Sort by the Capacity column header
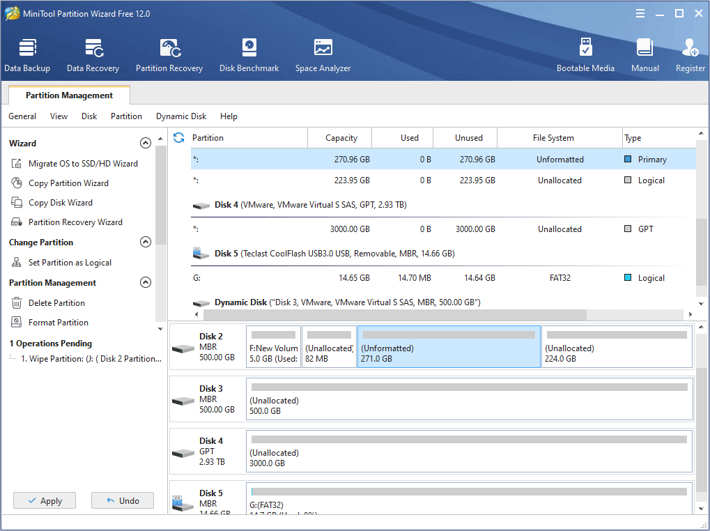 point(339,137)
